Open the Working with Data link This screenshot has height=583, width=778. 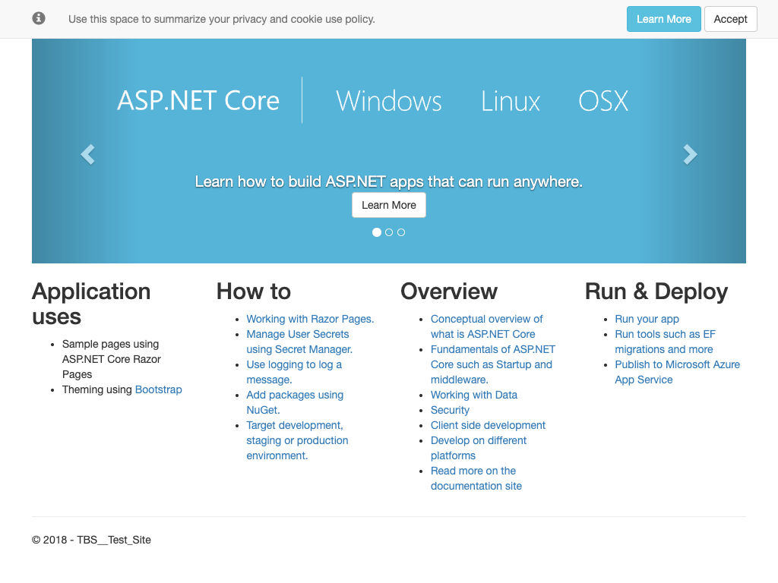(x=473, y=395)
